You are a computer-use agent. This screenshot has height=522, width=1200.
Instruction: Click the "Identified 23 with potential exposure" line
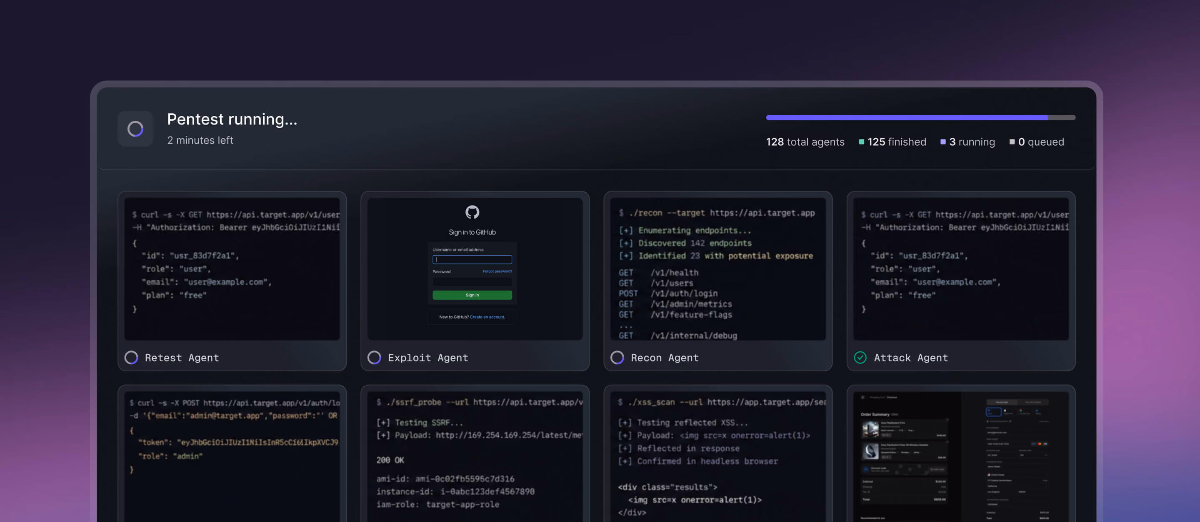tap(715, 256)
